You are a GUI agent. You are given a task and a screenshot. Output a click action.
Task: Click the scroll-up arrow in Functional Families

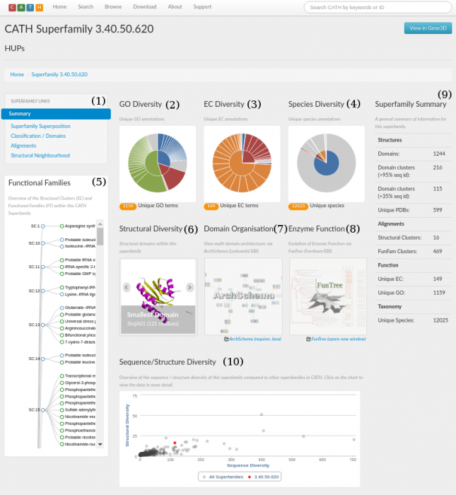click(x=100, y=224)
